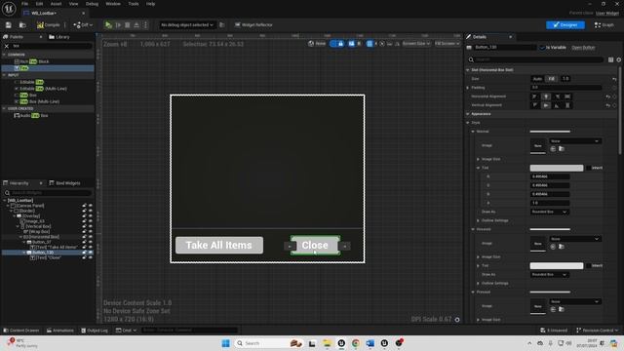The image size is (624, 351).
Task: Click the frame skip play icon
Action: (118, 25)
